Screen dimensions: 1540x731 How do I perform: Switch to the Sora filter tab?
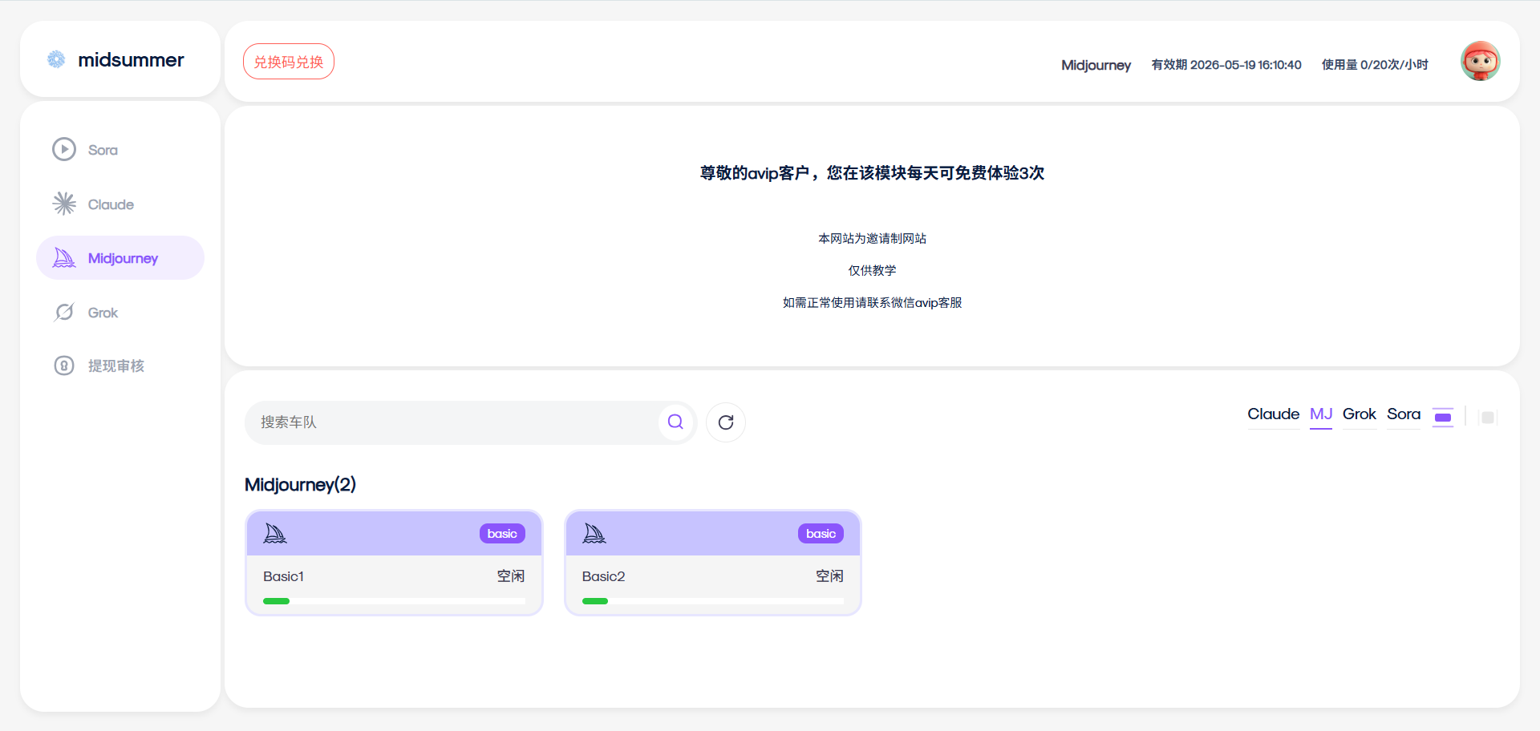click(1404, 414)
